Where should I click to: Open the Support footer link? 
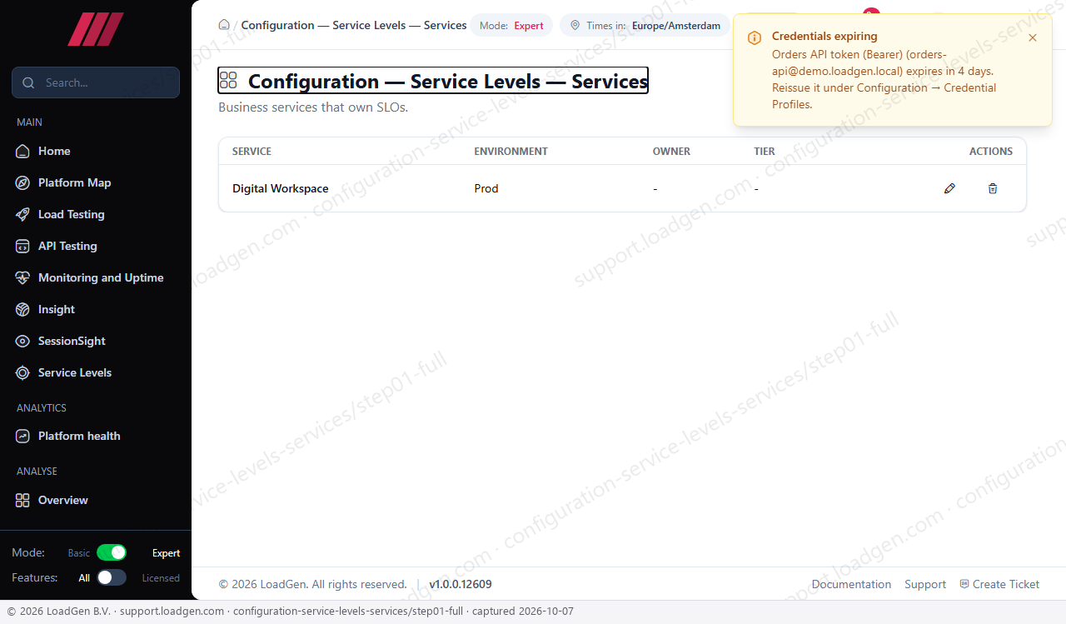[x=925, y=584]
